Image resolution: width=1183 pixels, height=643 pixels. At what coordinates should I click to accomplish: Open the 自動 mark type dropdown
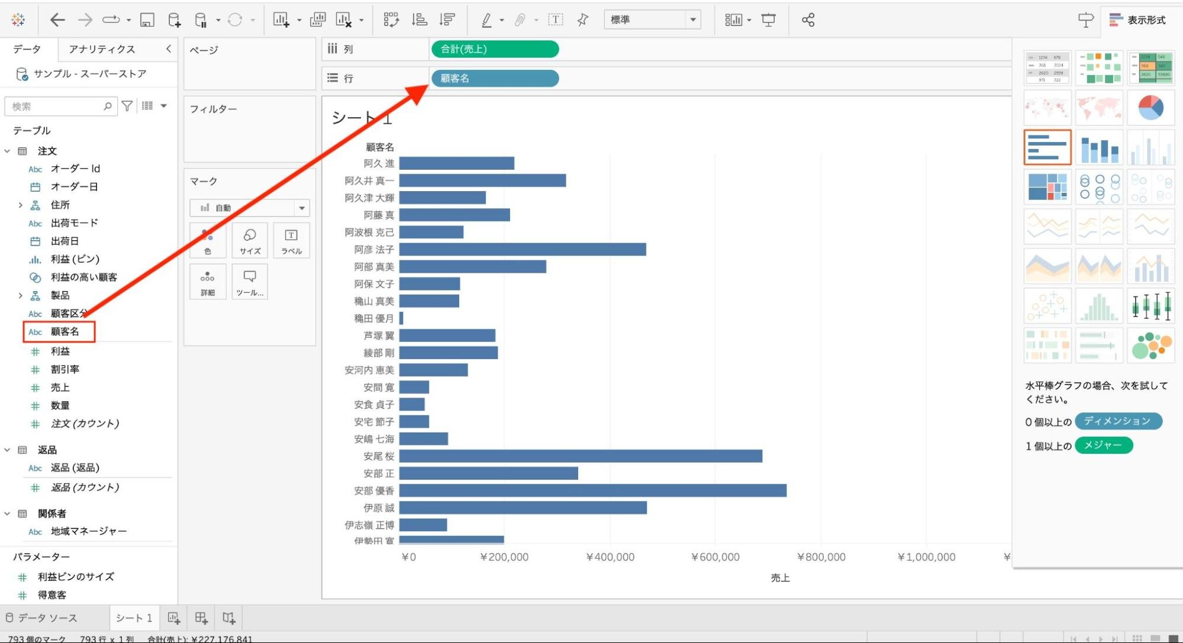point(250,208)
